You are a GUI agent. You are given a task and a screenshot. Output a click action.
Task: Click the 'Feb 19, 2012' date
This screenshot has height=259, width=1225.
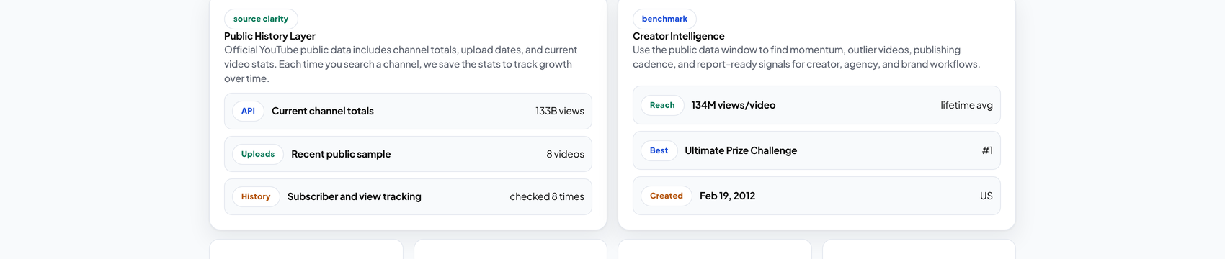pos(728,196)
